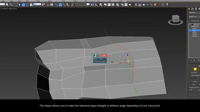Click the Shrink button
Screen dimensions: 200x112
(x=195, y=82)
